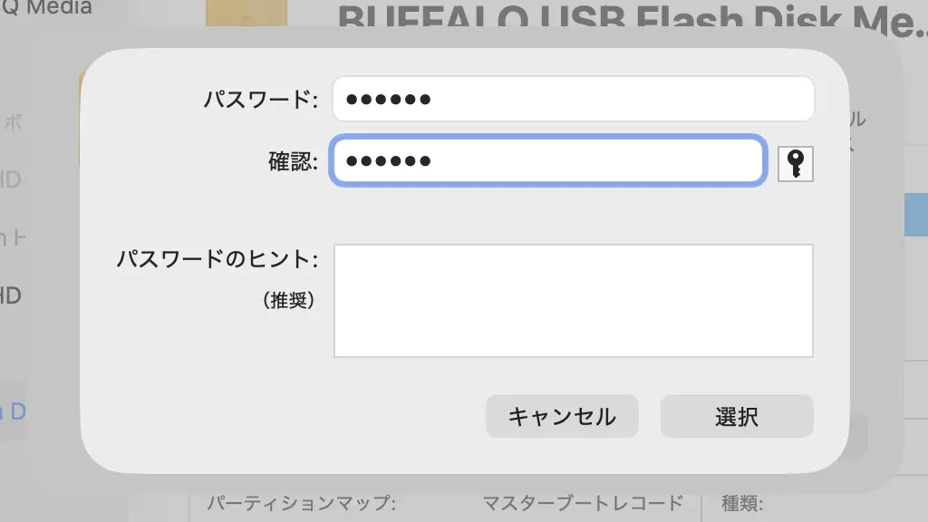Open the password assistant key icon

[x=795, y=164]
